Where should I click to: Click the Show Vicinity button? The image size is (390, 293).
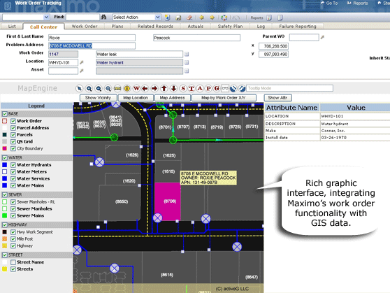tap(98, 98)
